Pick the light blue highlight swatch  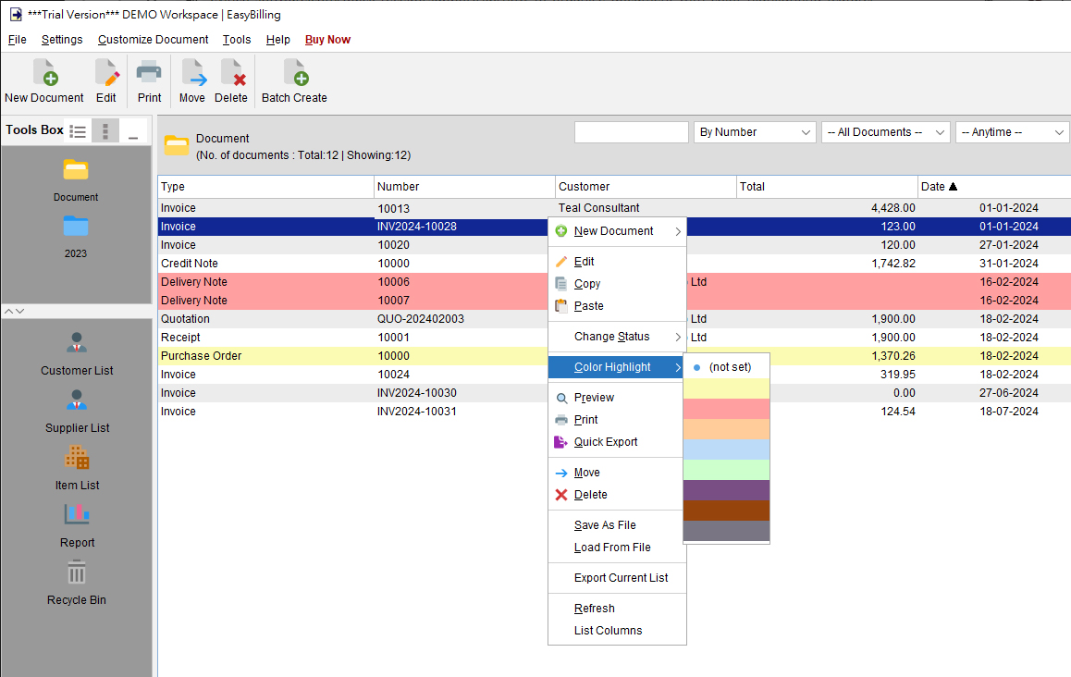[726, 449]
